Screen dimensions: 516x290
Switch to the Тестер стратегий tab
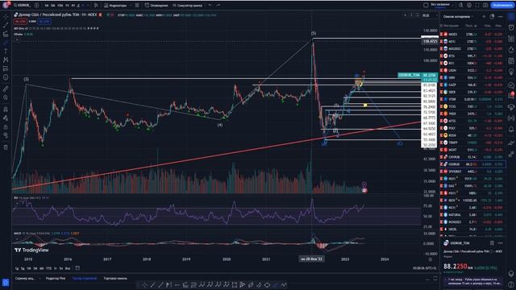[84, 279]
